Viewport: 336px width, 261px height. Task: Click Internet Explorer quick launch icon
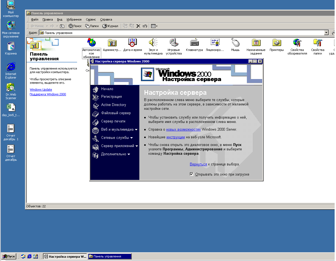coord(29,256)
